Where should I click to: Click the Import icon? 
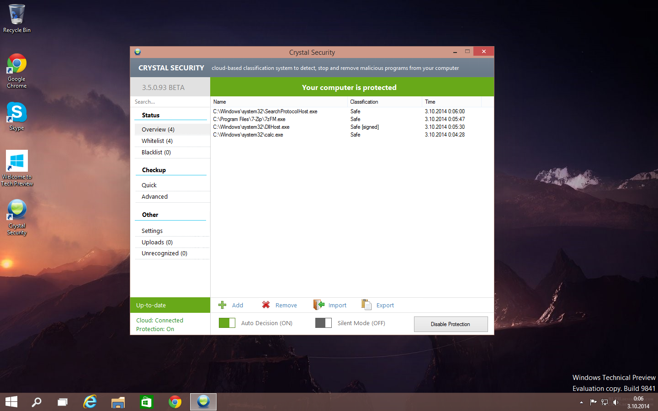pyautogui.click(x=318, y=305)
